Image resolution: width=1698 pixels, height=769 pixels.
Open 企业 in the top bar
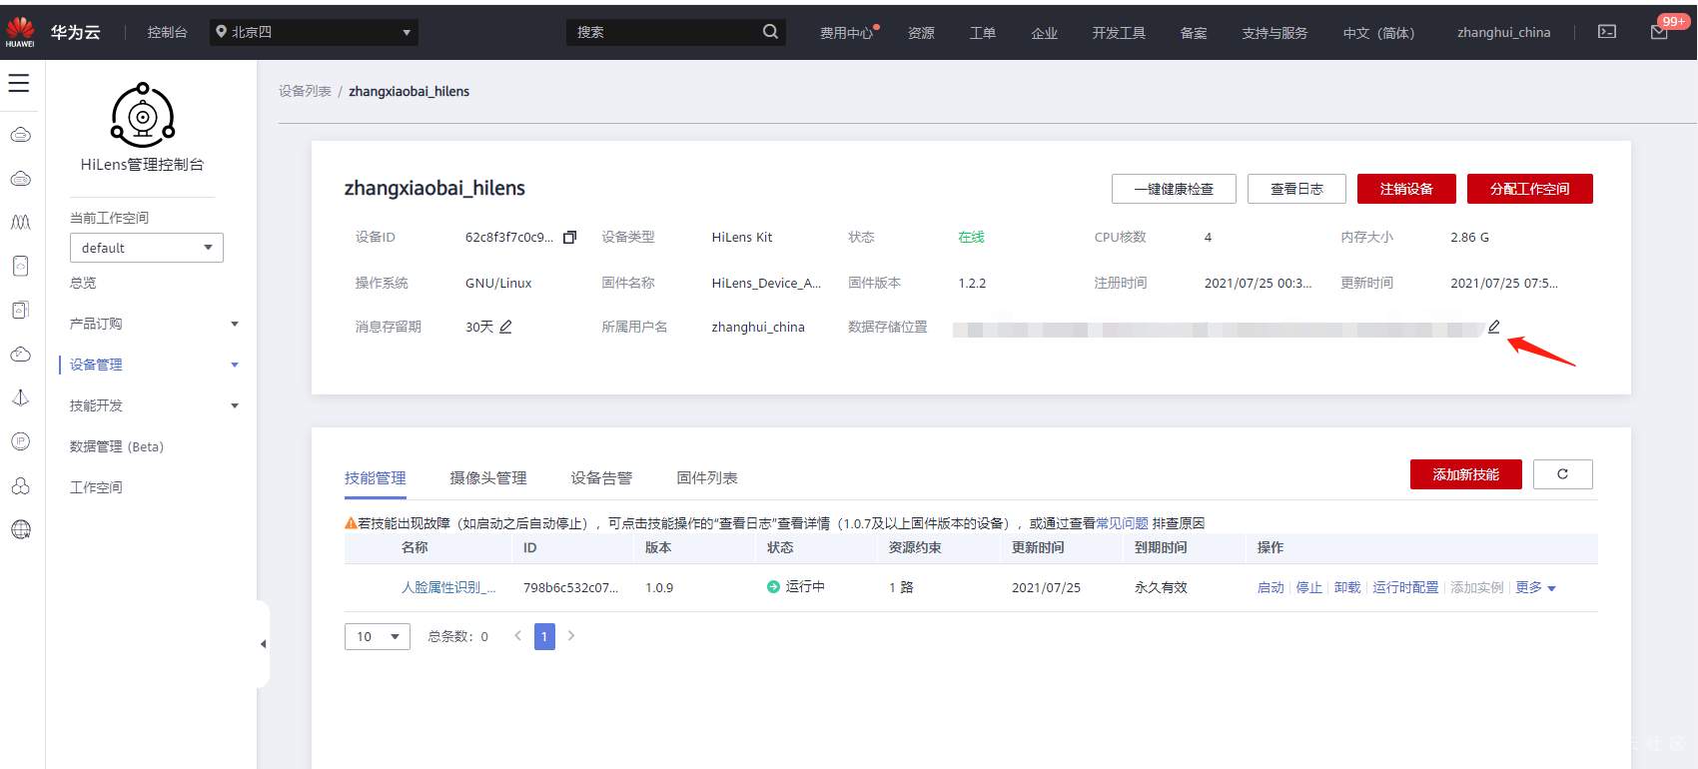(x=1045, y=33)
